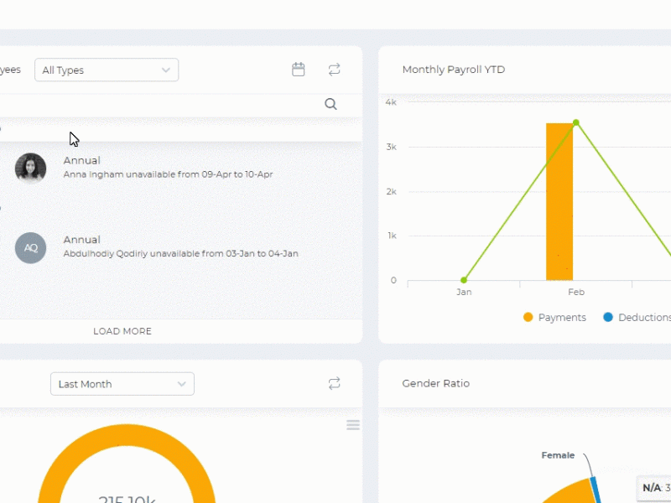The image size is (671, 503).
Task: Select Anna Ingham's profile photo
Action: tap(30, 169)
